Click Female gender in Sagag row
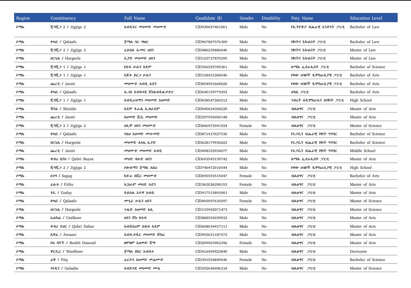This screenshot has width=411, height=288. pos(246,176)
